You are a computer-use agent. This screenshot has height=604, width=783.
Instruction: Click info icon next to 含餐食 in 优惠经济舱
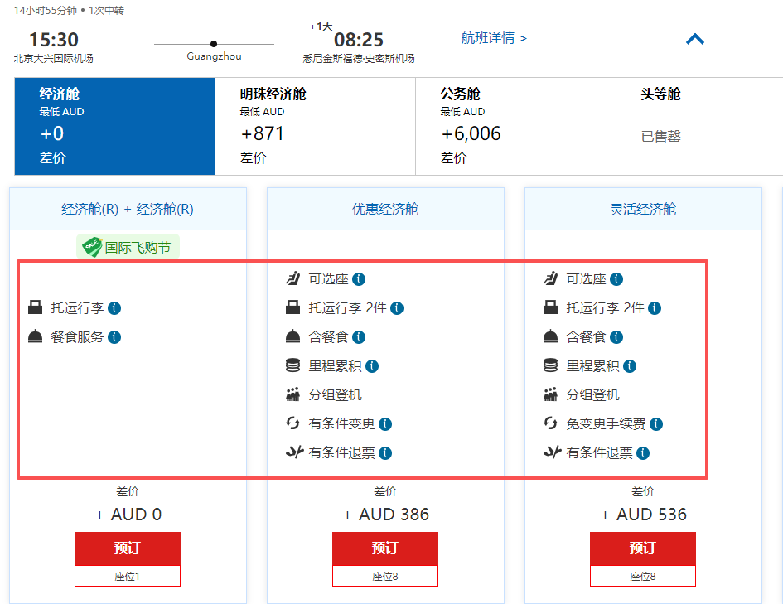pyautogui.click(x=359, y=337)
